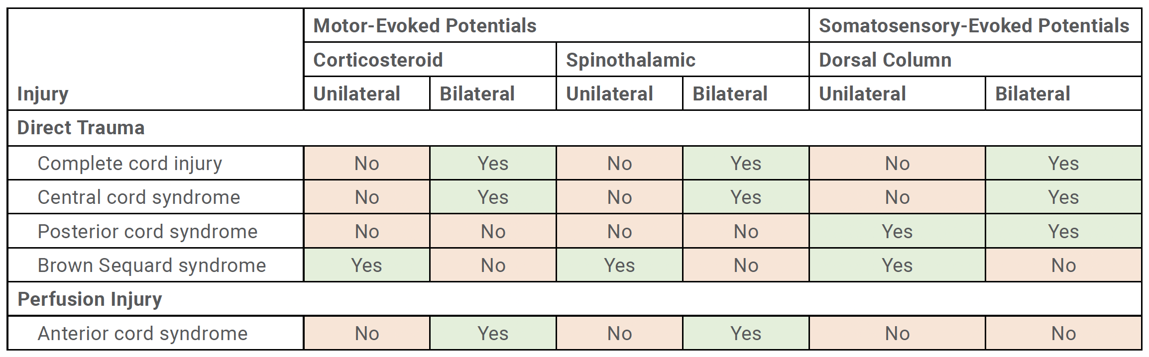Click the Perfusion Injury section row

pyautogui.click(x=574, y=299)
